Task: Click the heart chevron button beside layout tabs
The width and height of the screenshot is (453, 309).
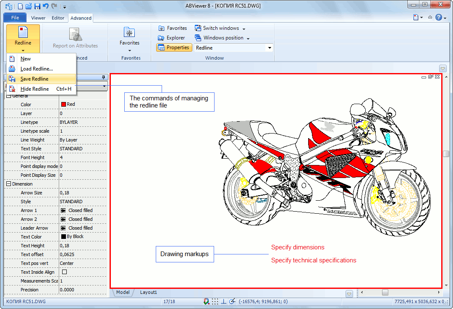Action: [x=349, y=294]
